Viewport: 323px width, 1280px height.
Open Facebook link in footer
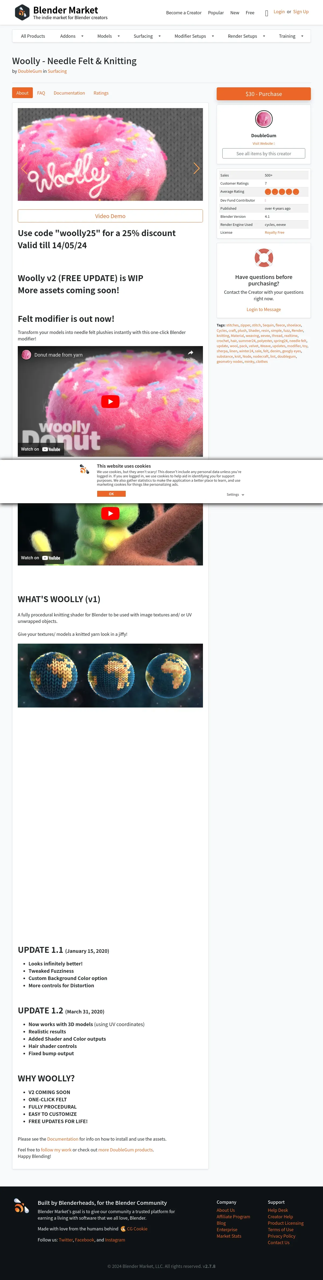tap(84, 1240)
